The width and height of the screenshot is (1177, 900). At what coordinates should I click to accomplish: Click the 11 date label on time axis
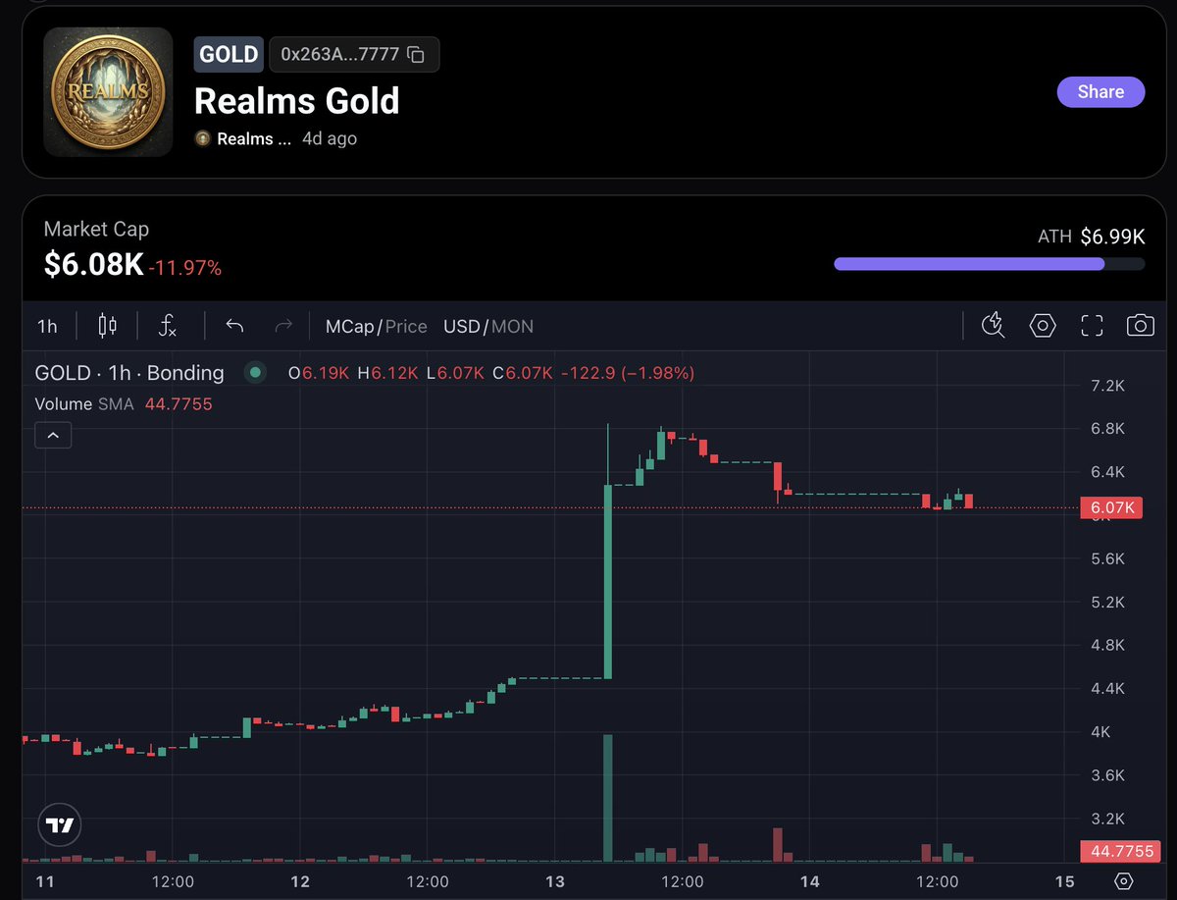(x=45, y=881)
